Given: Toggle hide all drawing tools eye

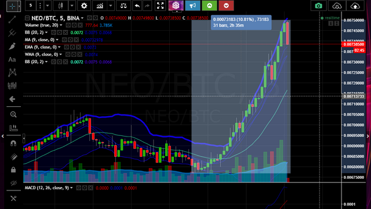Looking at the screenshot, I should click(x=13, y=183).
